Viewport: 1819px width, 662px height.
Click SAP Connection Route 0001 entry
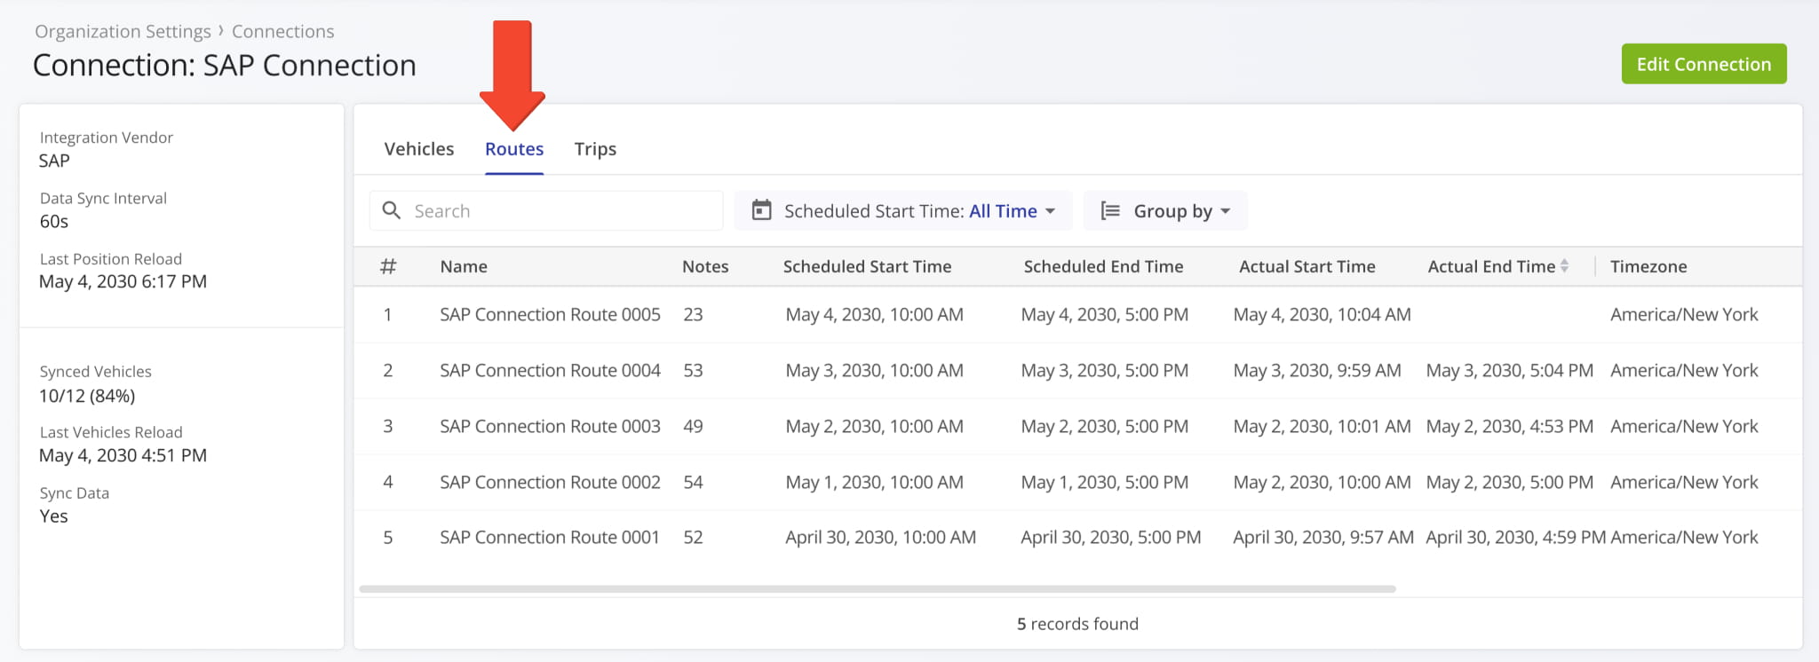coord(549,538)
